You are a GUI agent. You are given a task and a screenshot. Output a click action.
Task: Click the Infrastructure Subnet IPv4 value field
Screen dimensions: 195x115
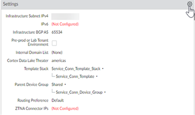[x=65, y=16]
